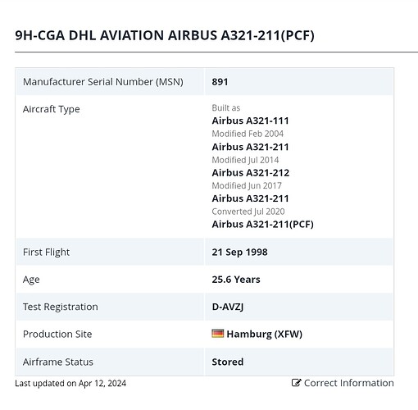Click the Stored airframe status value

click(228, 362)
